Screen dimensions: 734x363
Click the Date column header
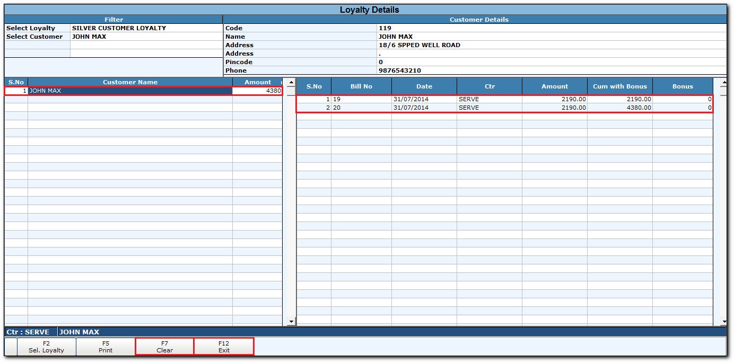coord(424,86)
